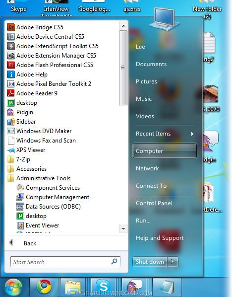Click the Windows Fax and Scan icon
Viewport: 233px width, 297px height.
click(x=11, y=141)
